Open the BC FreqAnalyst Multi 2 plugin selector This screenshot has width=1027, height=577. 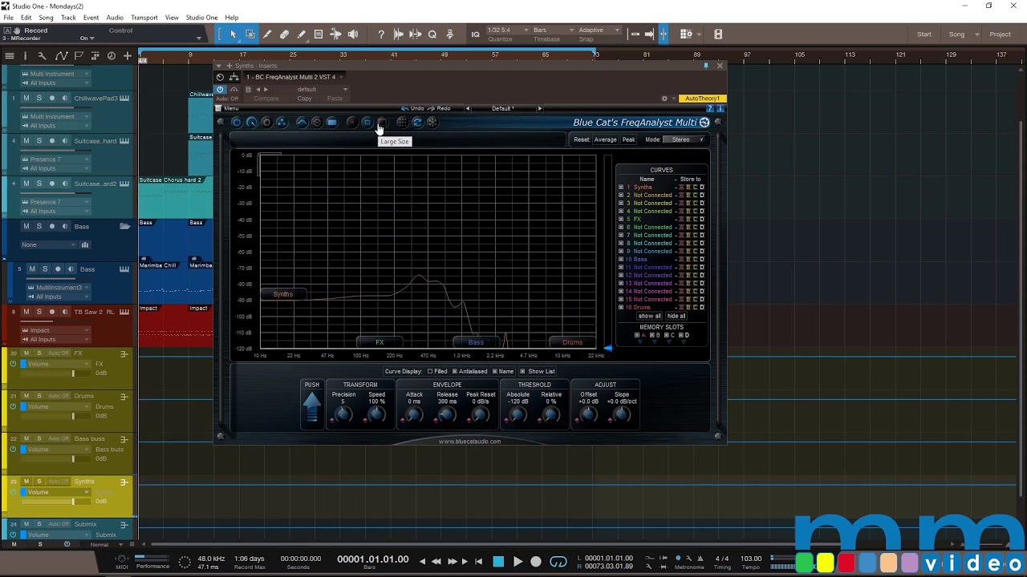tap(295, 77)
